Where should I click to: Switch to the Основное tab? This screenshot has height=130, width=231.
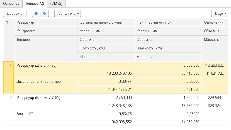[11, 4]
